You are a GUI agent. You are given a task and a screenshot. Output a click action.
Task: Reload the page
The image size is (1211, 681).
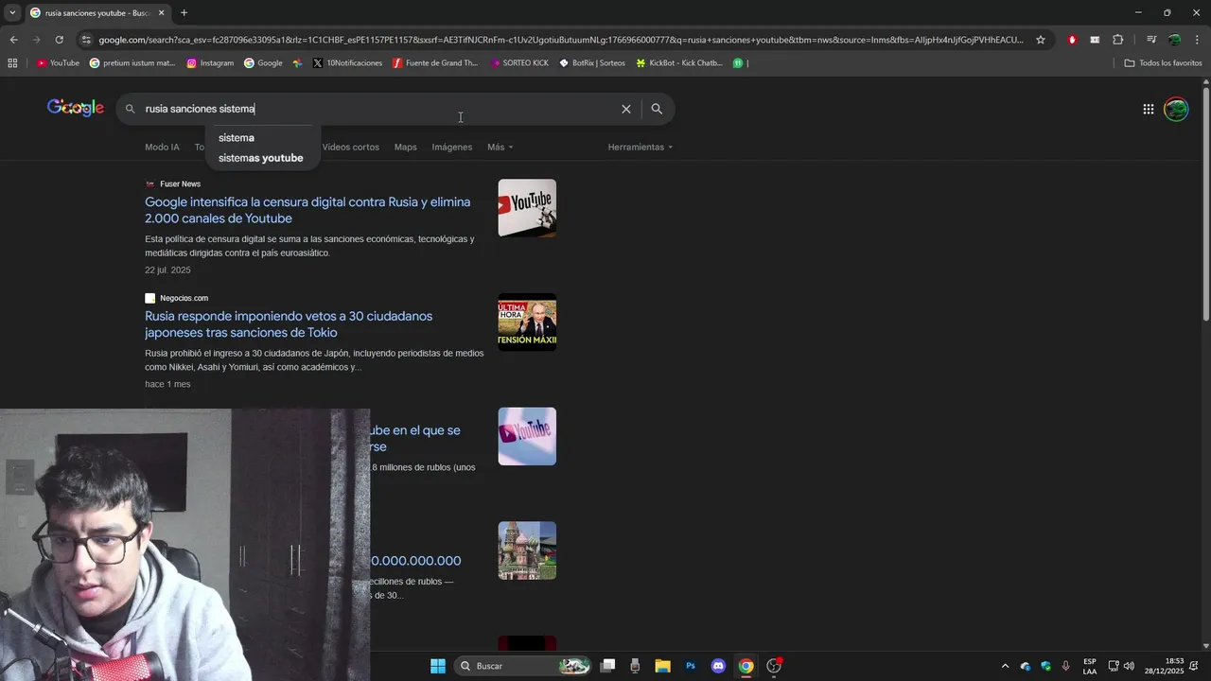[59, 40]
